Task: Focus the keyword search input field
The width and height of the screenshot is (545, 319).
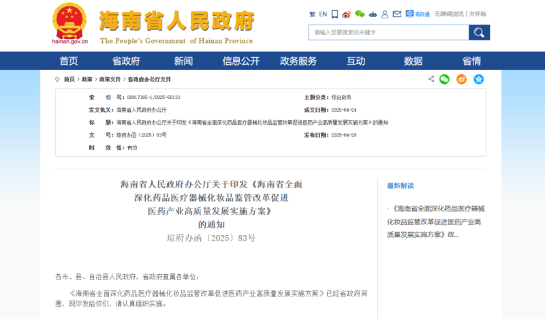Action: point(388,32)
